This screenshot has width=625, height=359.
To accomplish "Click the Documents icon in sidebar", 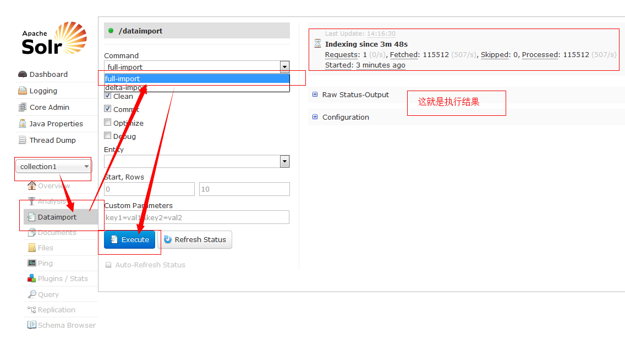I will coord(31,233).
